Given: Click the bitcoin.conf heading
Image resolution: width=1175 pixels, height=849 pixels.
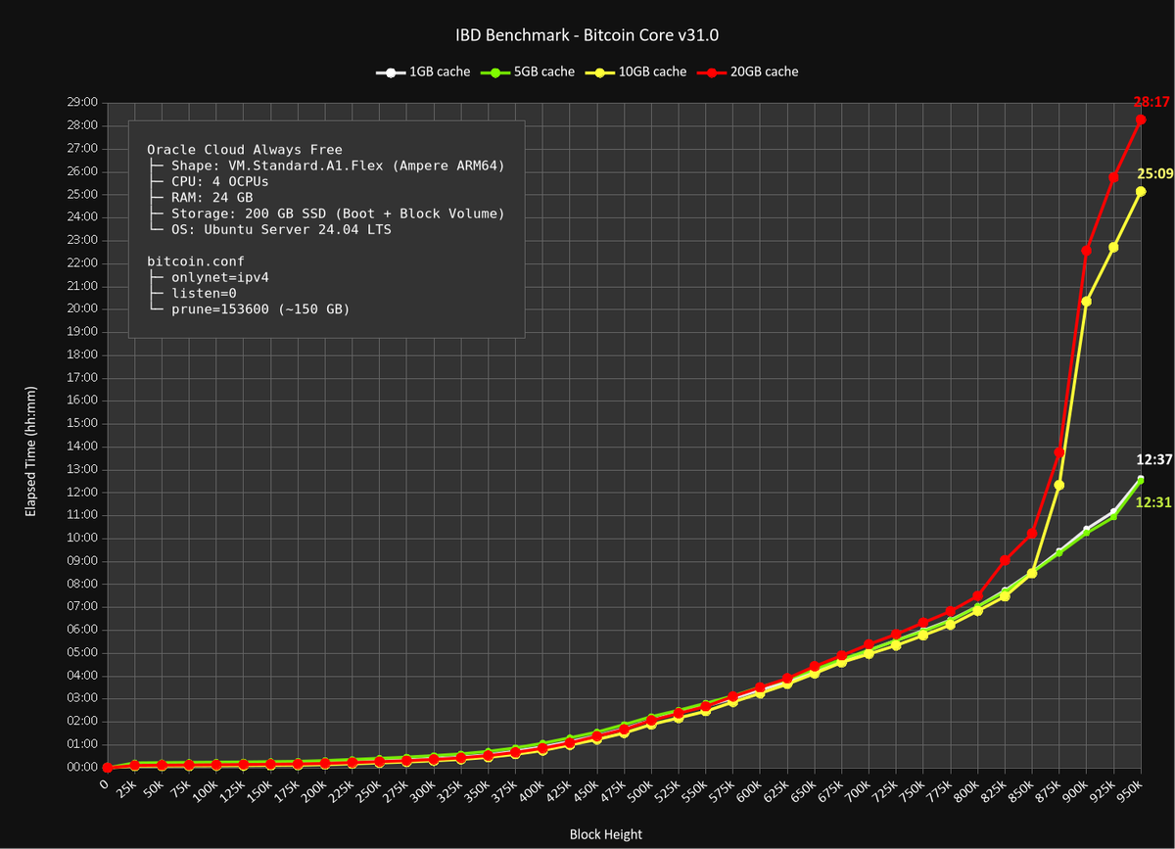Looking at the screenshot, I should tap(196, 261).
